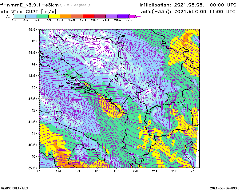Click the grey '( . x . degree )' text

[75, 5]
